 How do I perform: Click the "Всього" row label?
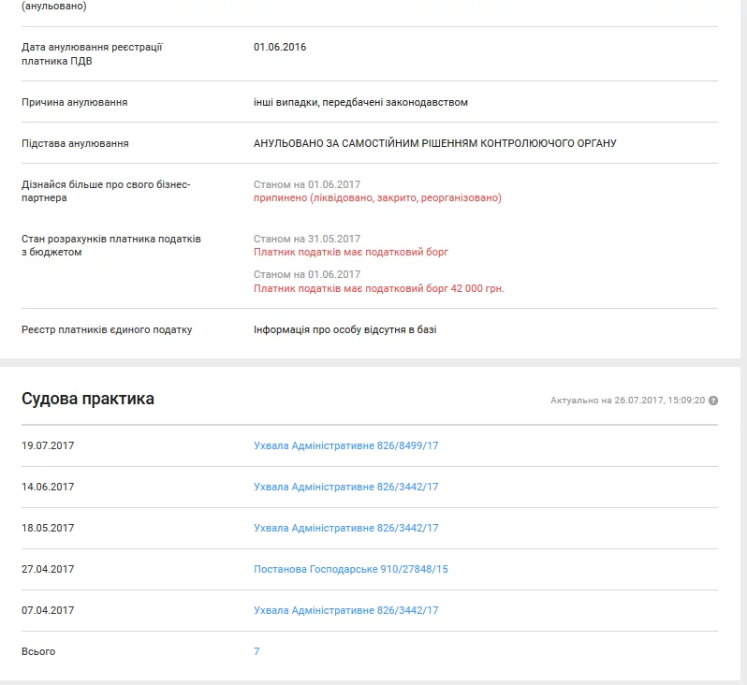pyautogui.click(x=38, y=651)
